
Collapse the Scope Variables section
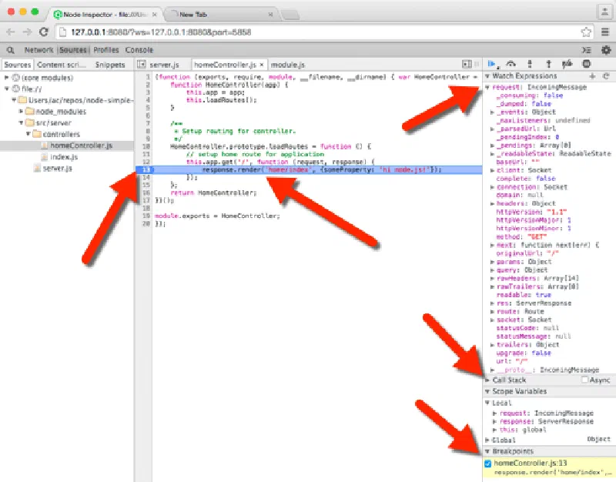(x=487, y=391)
